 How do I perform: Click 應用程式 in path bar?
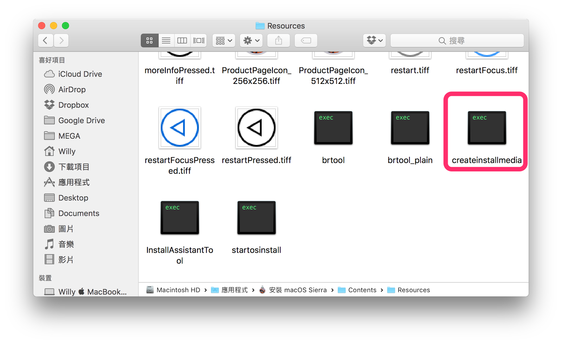(229, 290)
